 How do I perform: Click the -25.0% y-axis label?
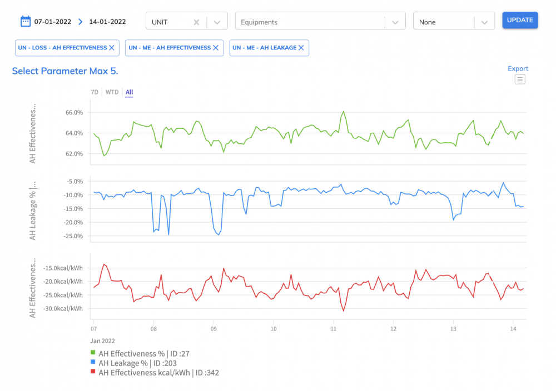coord(73,236)
